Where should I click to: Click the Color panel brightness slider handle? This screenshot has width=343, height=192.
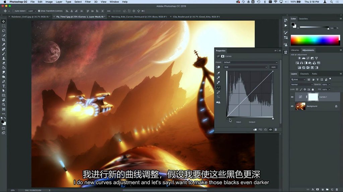point(328,29)
